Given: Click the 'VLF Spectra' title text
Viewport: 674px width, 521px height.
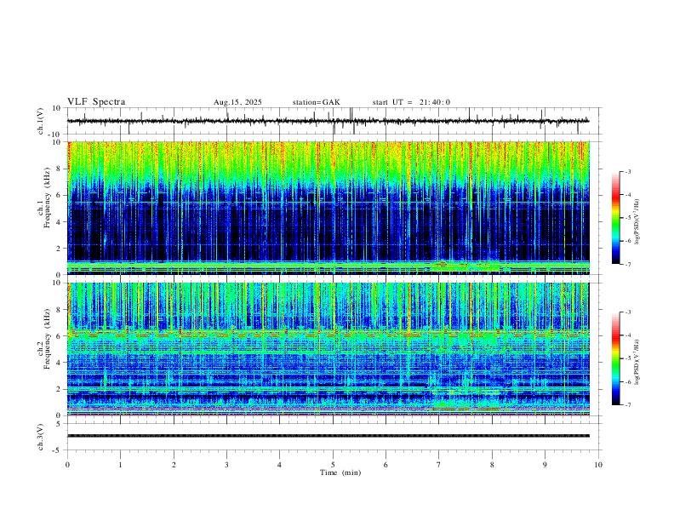Looking at the screenshot, I should [96, 102].
